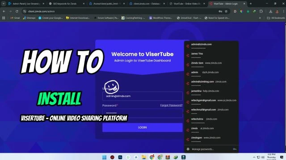Choose saved password admin@zimblog.com
This screenshot has width=286, height=160.
tap(211, 84)
